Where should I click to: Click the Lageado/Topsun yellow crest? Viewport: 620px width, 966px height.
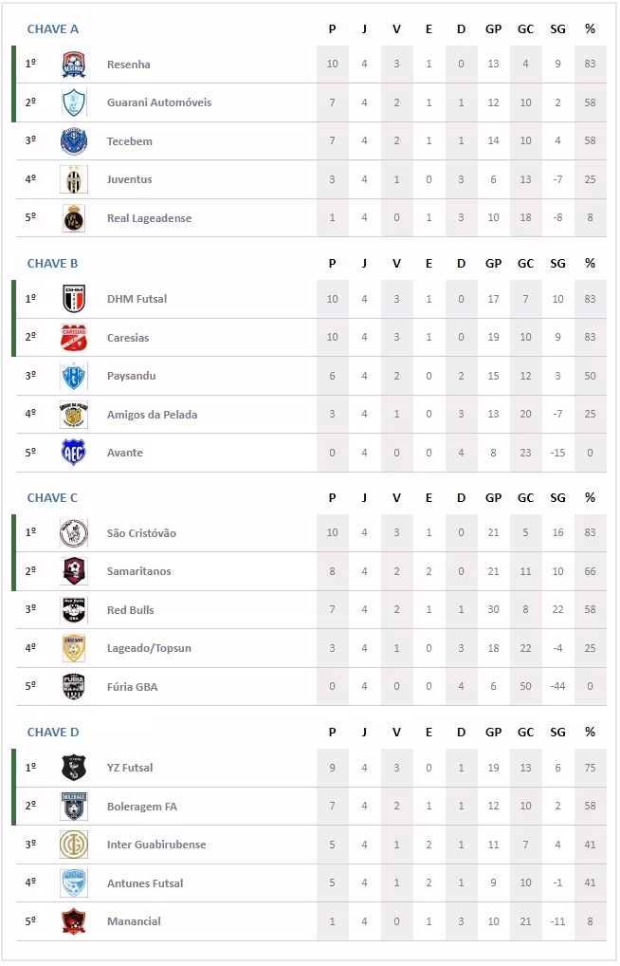pyautogui.click(x=73, y=648)
